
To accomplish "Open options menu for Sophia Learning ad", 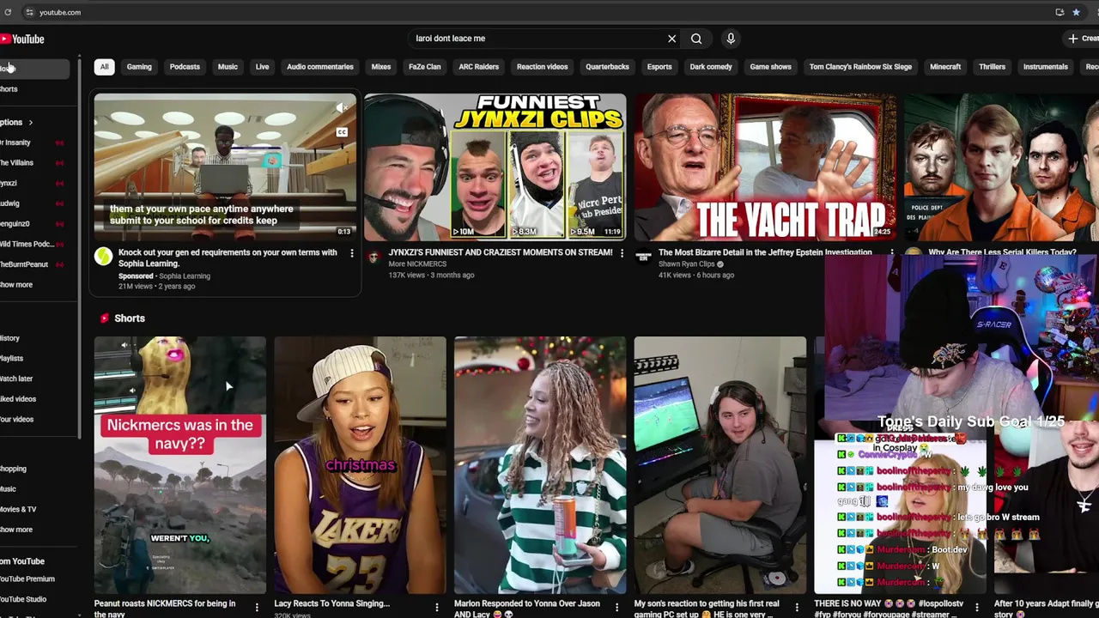I will click(x=351, y=253).
